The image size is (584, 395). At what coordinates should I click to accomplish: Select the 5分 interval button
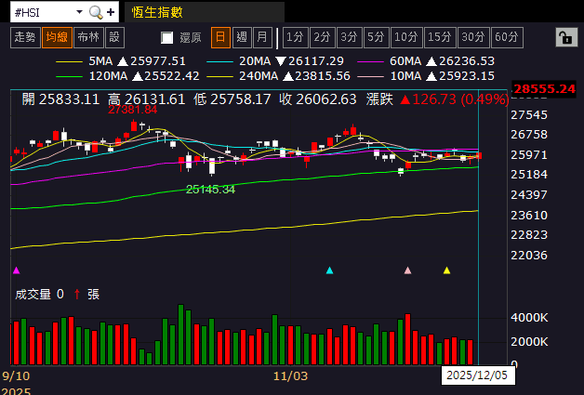(x=376, y=37)
